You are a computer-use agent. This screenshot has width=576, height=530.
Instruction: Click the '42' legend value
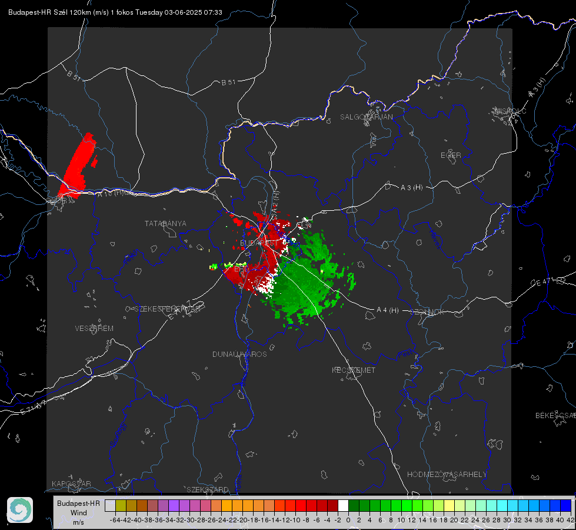(x=571, y=520)
